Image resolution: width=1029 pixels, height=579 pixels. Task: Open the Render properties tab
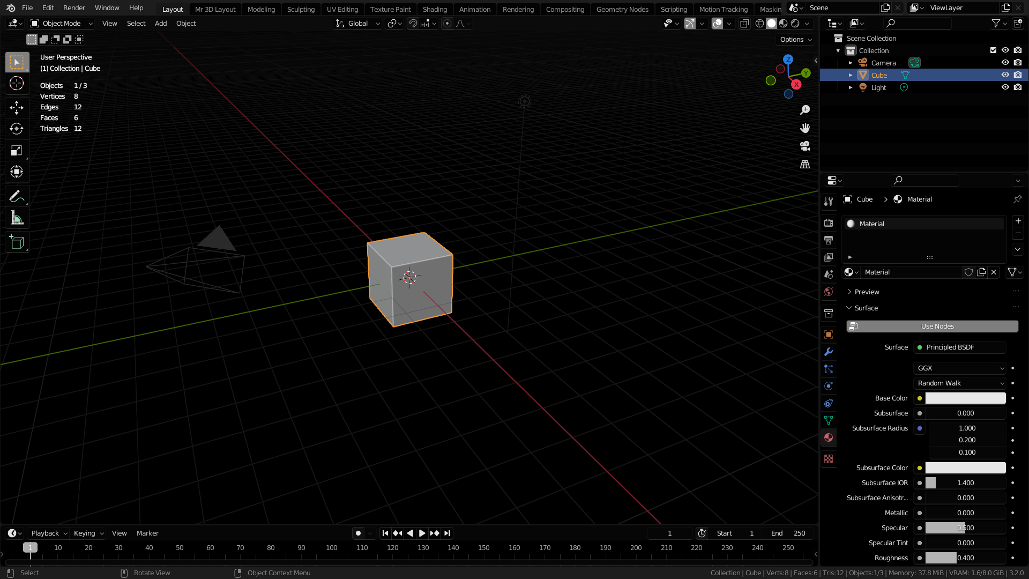(x=829, y=222)
